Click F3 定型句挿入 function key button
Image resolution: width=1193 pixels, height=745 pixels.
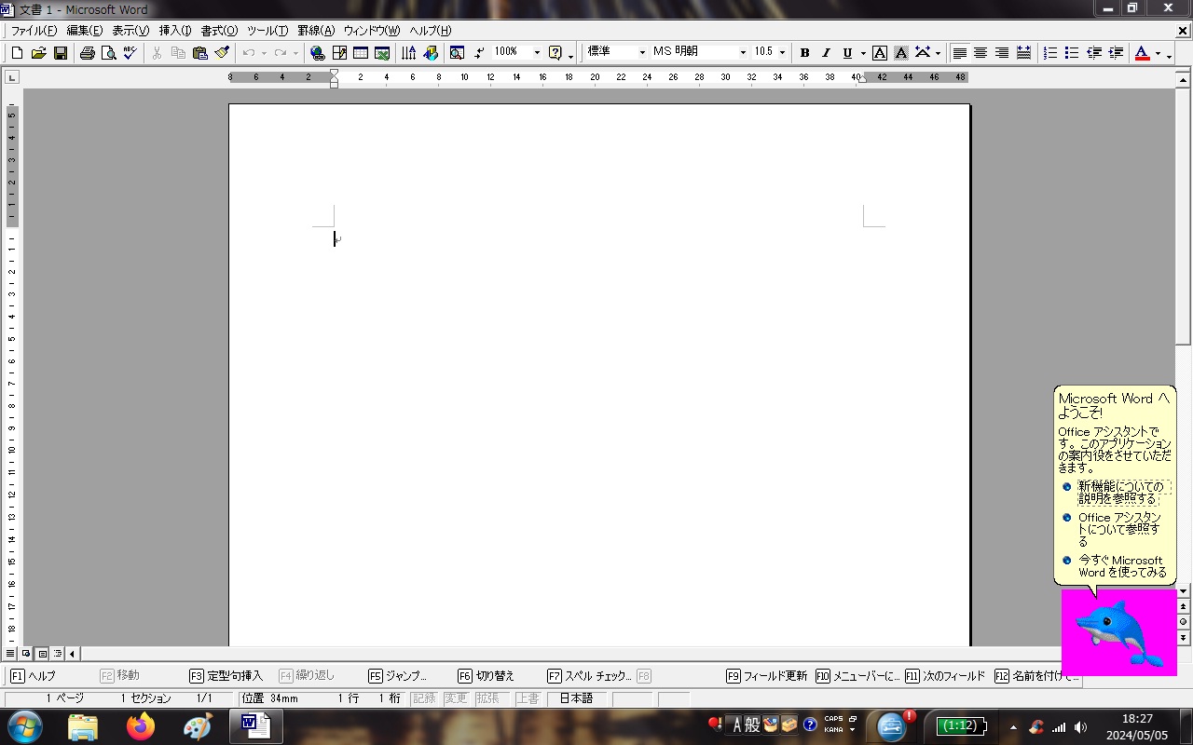[x=226, y=676]
